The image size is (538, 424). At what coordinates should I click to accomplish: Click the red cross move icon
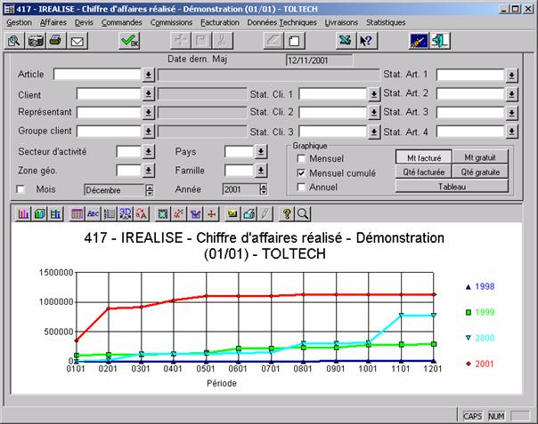tap(212, 214)
